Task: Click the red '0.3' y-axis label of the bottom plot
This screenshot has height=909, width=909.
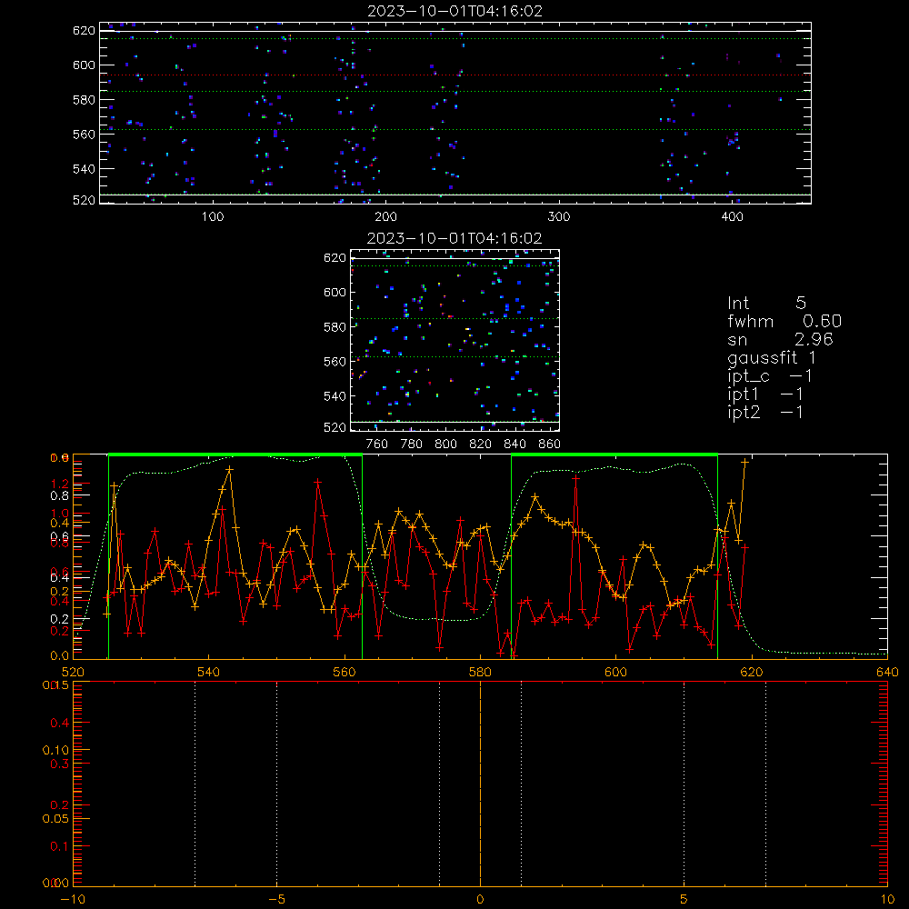Action: click(x=60, y=764)
